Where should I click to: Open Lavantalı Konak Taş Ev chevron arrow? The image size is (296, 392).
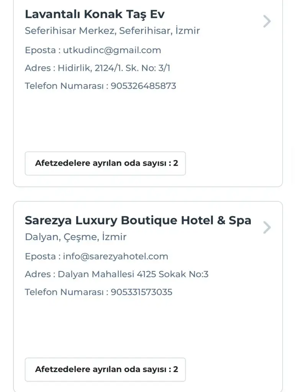point(267,21)
